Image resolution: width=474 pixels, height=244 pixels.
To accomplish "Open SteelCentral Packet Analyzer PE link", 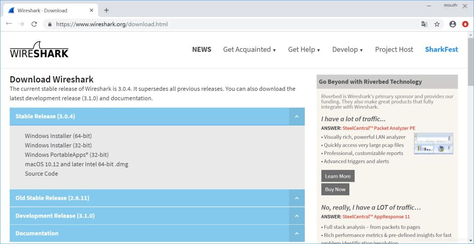I will click(379, 128).
